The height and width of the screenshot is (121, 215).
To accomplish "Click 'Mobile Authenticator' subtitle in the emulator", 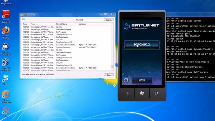I will (x=139, y=28).
